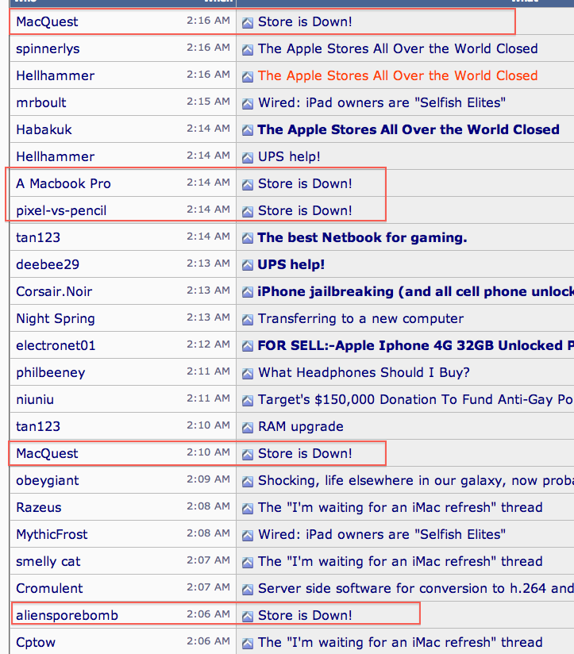
Task: Click post icon beside RAM upgrade
Action: (x=248, y=428)
